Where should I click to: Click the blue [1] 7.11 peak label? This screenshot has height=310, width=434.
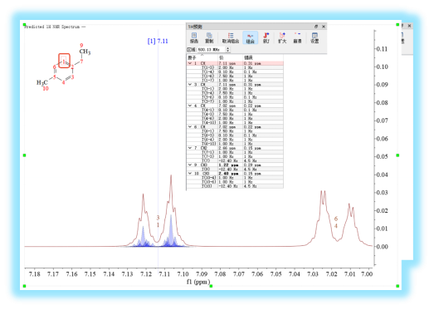[x=158, y=41]
